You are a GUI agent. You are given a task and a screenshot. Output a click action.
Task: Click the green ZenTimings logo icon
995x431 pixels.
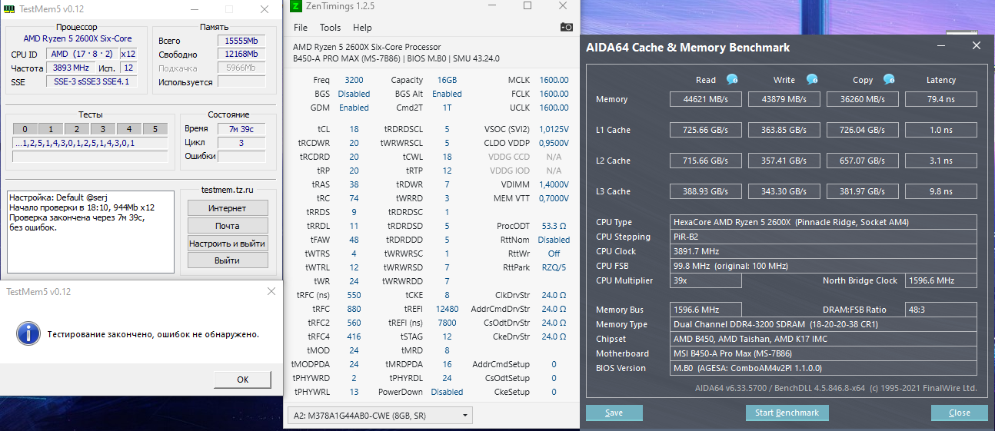coord(296,6)
